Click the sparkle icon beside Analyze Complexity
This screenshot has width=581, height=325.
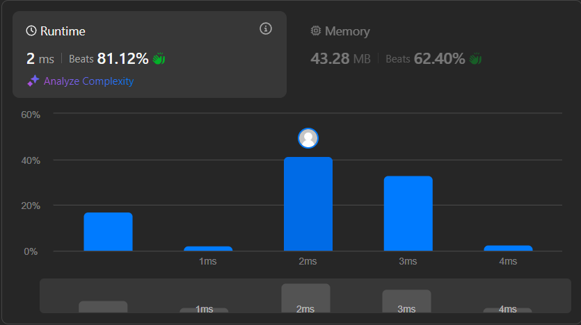click(33, 81)
